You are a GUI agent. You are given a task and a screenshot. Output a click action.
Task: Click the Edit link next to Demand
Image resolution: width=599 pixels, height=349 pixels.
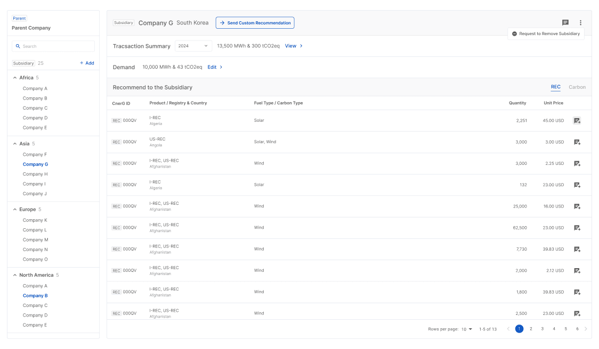pos(212,67)
